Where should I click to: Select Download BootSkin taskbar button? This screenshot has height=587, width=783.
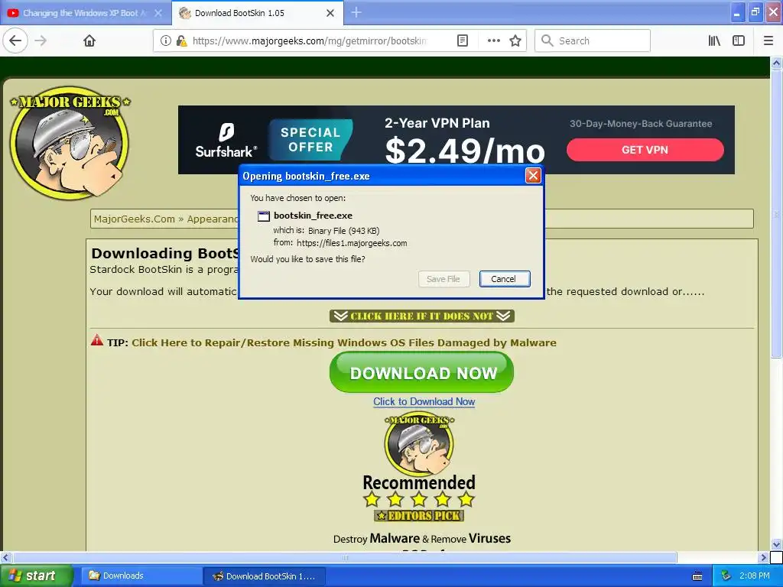coord(265,576)
